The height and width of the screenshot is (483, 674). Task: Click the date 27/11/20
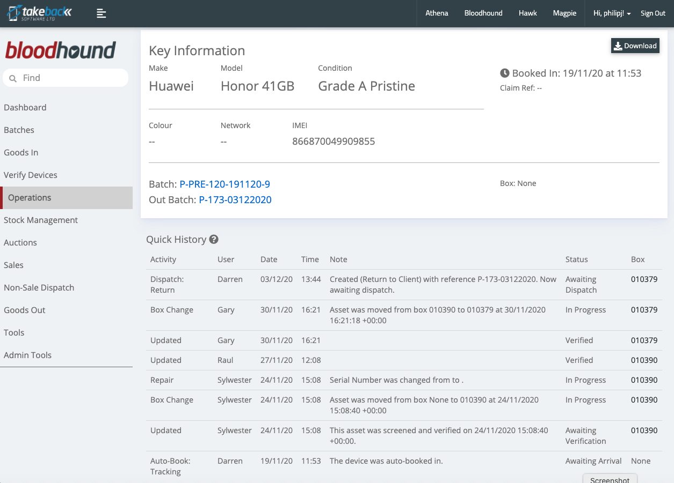277,360
